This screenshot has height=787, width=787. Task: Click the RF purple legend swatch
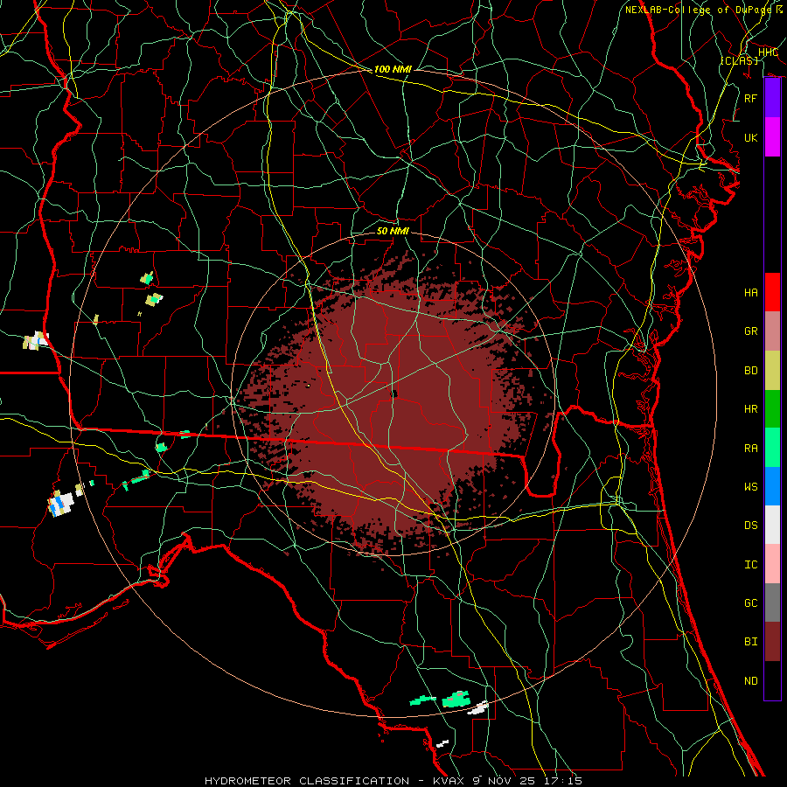772,98
